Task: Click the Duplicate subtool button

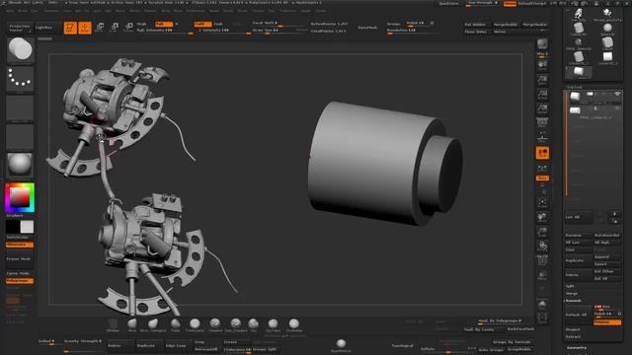Action: pyautogui.click(x=579, y=260)
